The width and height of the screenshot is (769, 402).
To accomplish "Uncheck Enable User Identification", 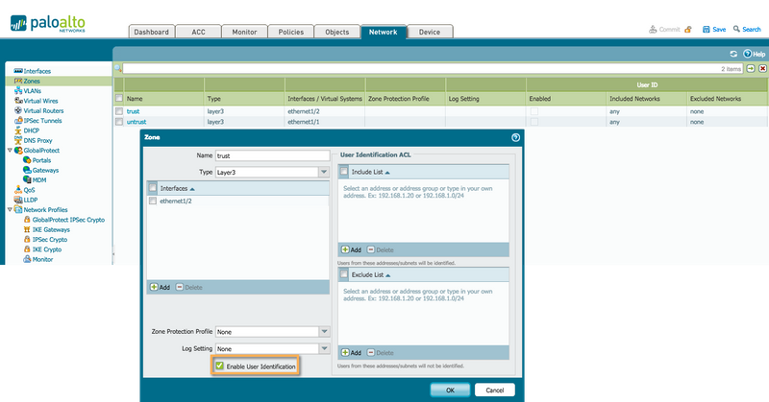I will (x=220, y=366).
